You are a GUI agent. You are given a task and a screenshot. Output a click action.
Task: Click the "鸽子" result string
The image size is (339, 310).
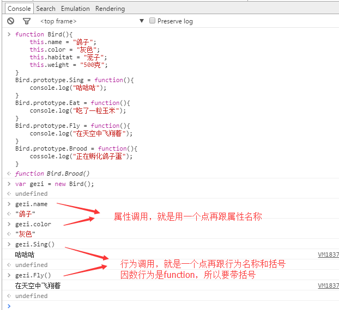coord(25,214)
